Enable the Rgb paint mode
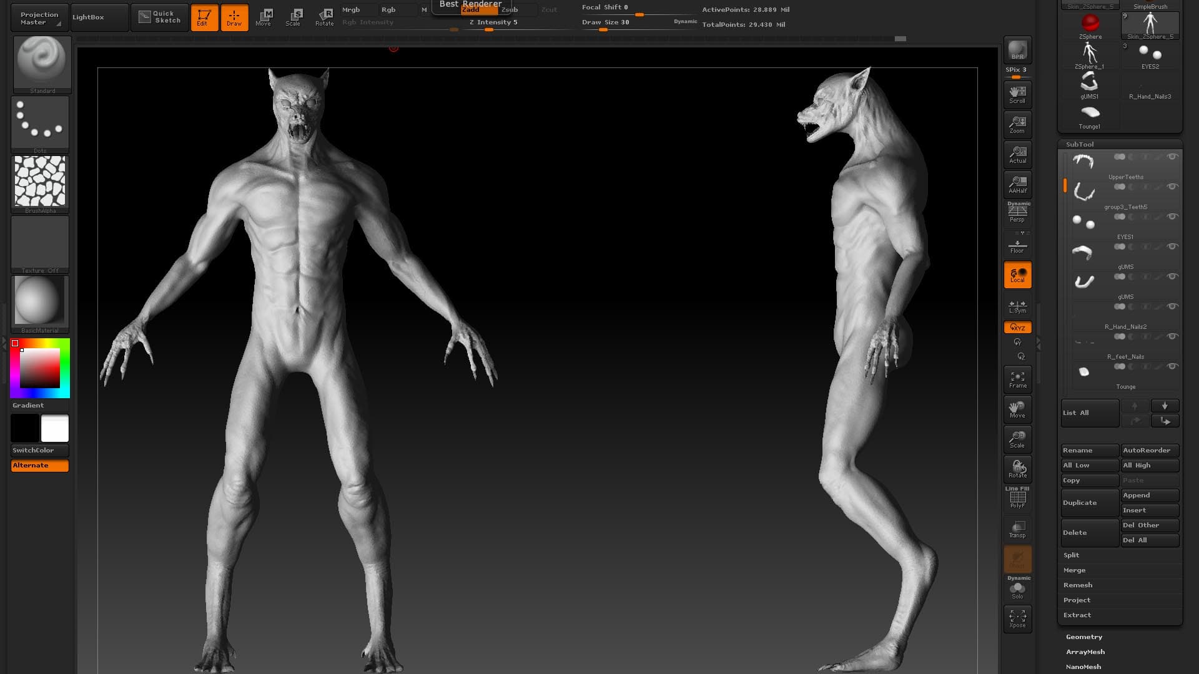 point(397,9)
